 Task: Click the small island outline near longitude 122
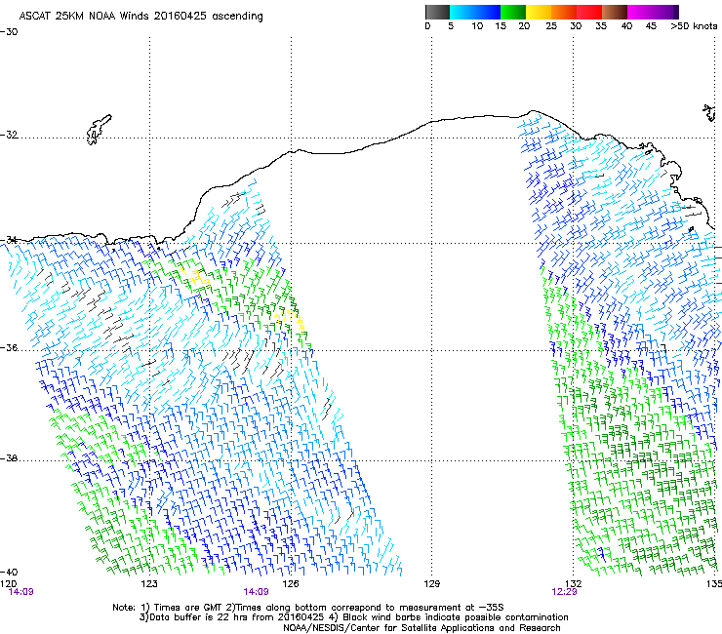99,130
